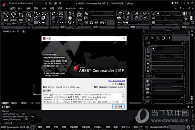Image resolution: width=195 pixels, height=130 pixels.
Task: Add a new sheet with plus button
Action: pyautogui.click(x=32, y=103)
